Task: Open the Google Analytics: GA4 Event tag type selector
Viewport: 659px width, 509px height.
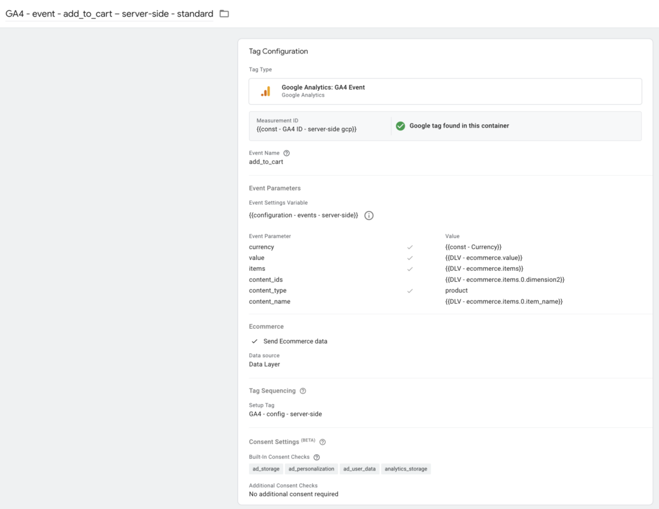Action: (445, 91)
